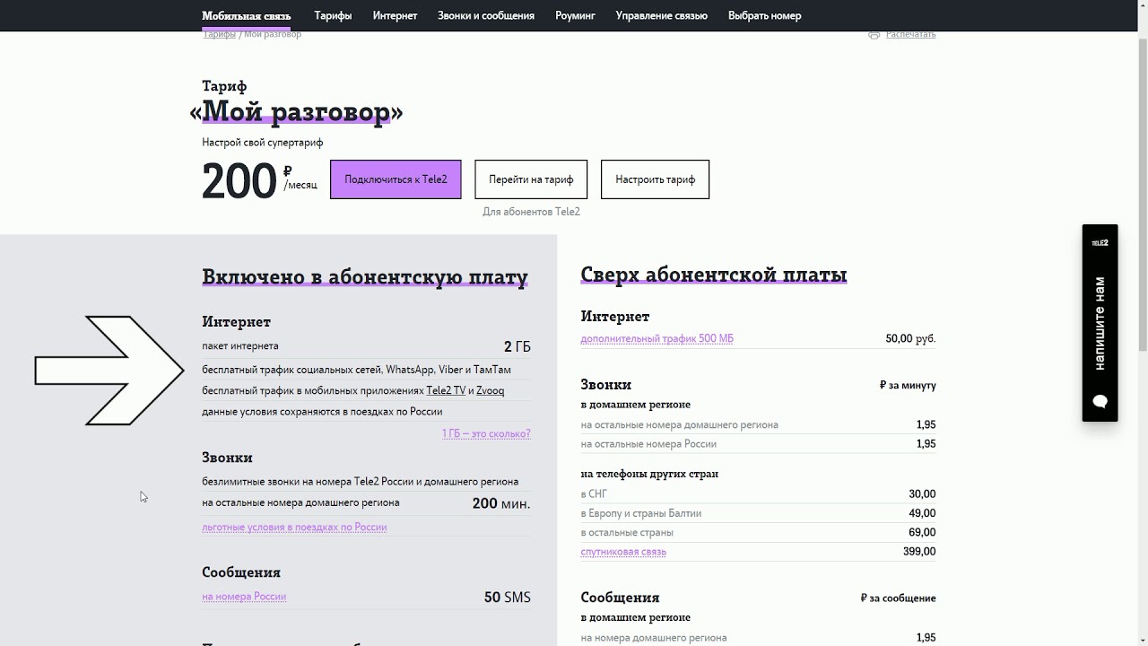Click the '49,00' Europe call price
The image size is (1148, 646).
(922, 513)
